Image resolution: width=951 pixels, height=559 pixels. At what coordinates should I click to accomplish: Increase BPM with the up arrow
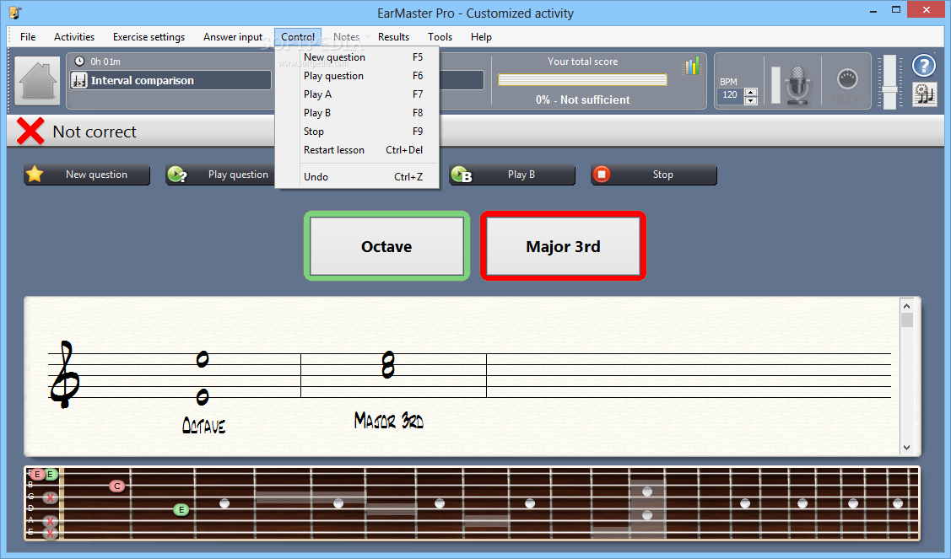[x=751, y=92]
